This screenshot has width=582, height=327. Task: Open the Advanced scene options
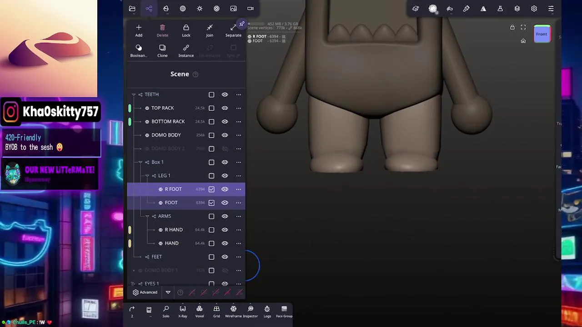(145, 292)
